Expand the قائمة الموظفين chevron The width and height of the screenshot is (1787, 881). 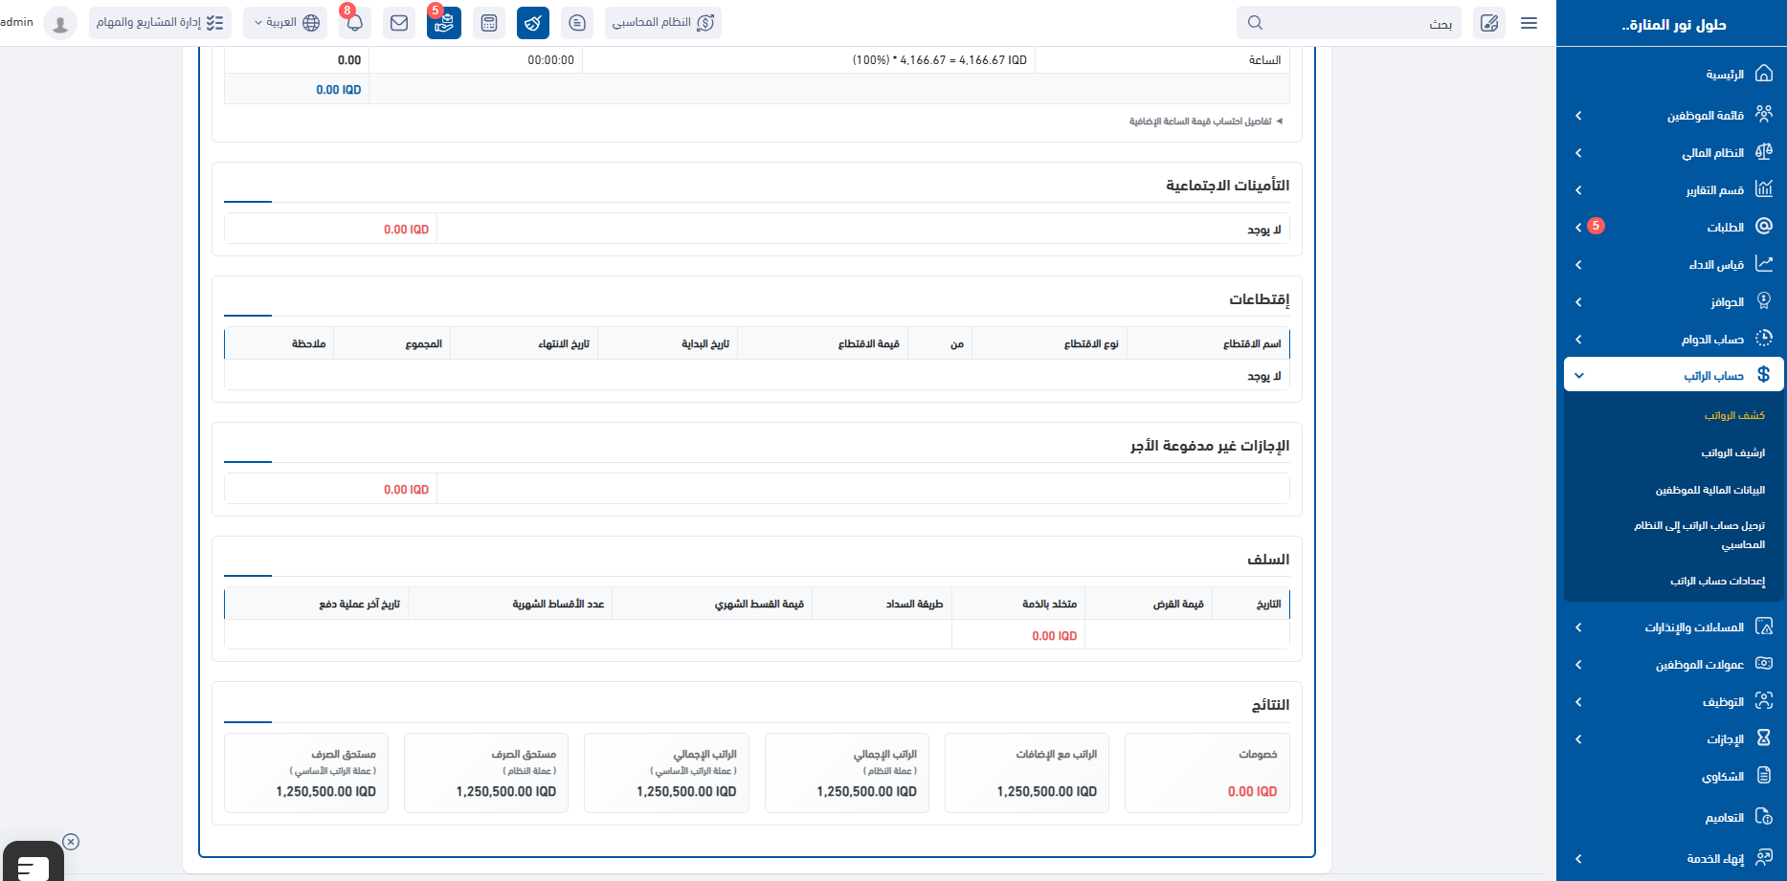coord(1578,116)
